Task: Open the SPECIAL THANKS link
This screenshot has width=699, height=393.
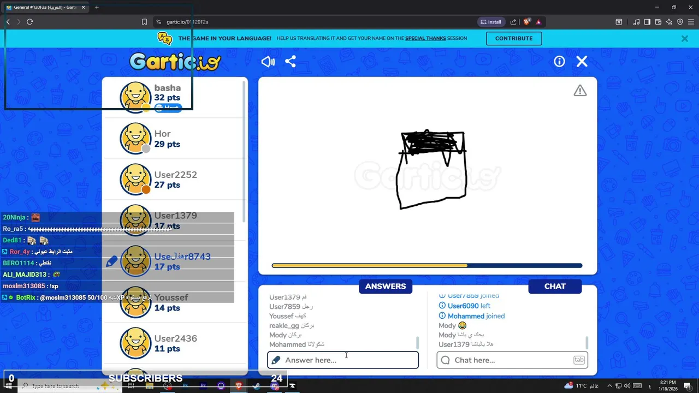Action: tap(425, 39)
